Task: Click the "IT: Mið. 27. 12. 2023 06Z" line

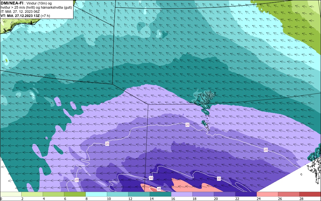Action: pos(20,12)
